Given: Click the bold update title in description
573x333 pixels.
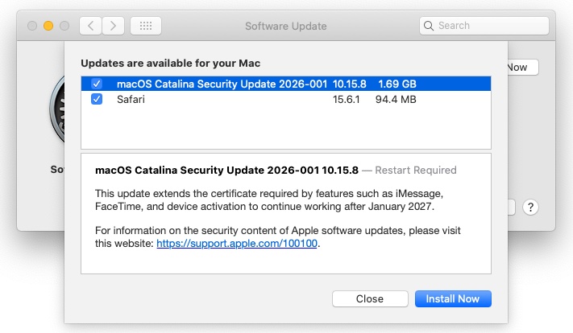Looking at the screenshot, I should [226, 170].
